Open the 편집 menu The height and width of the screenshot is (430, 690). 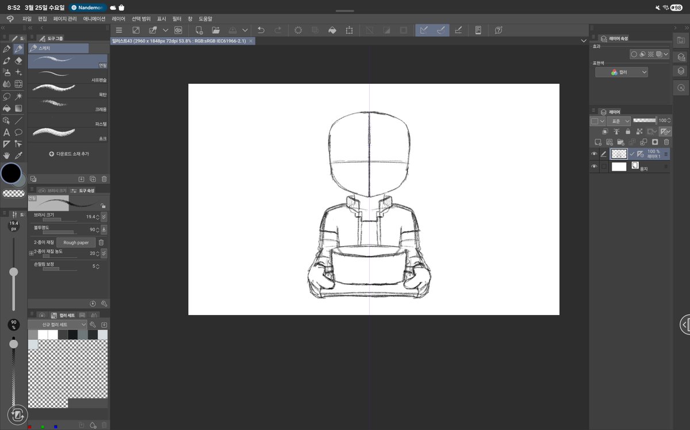click(x=43, y=18)
